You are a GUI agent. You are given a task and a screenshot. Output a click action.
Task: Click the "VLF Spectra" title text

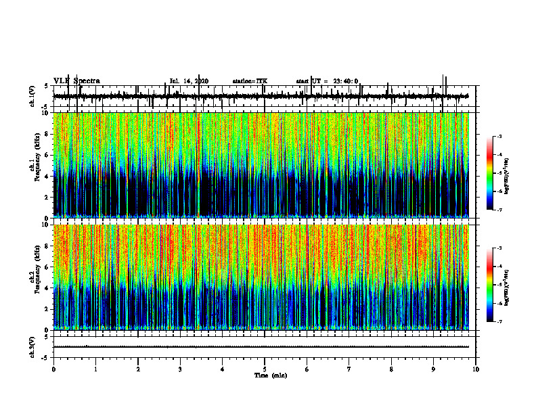[76, 81]
